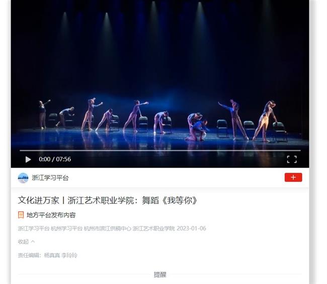Open the 浙江学习平台 round avatar
The width and height of the screenshot is (327, 284).
coord(23,178)
